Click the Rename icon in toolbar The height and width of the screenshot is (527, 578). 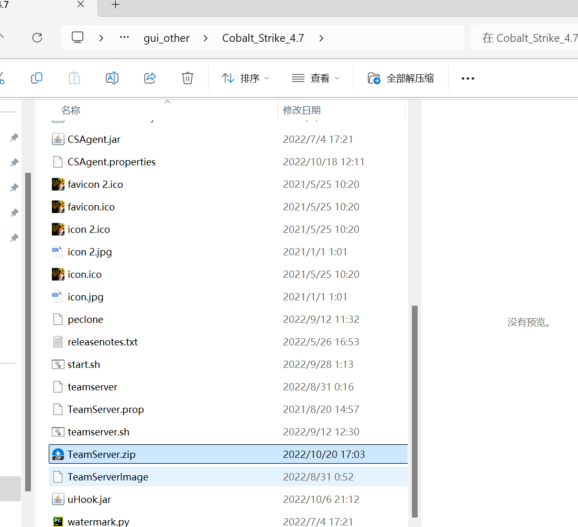pos(112,78)
